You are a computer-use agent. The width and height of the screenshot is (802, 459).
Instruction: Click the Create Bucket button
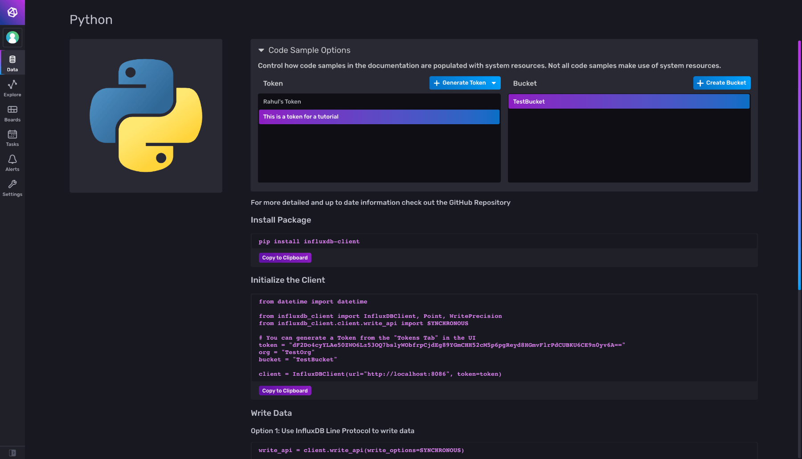click(x=721, y=83)
